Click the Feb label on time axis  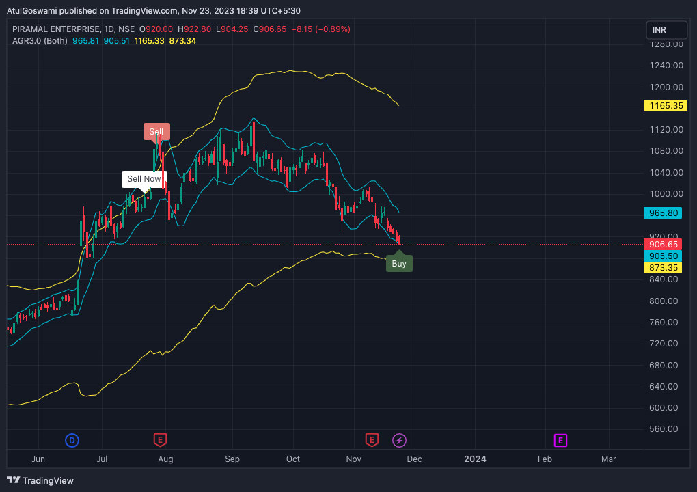(545, 459)
